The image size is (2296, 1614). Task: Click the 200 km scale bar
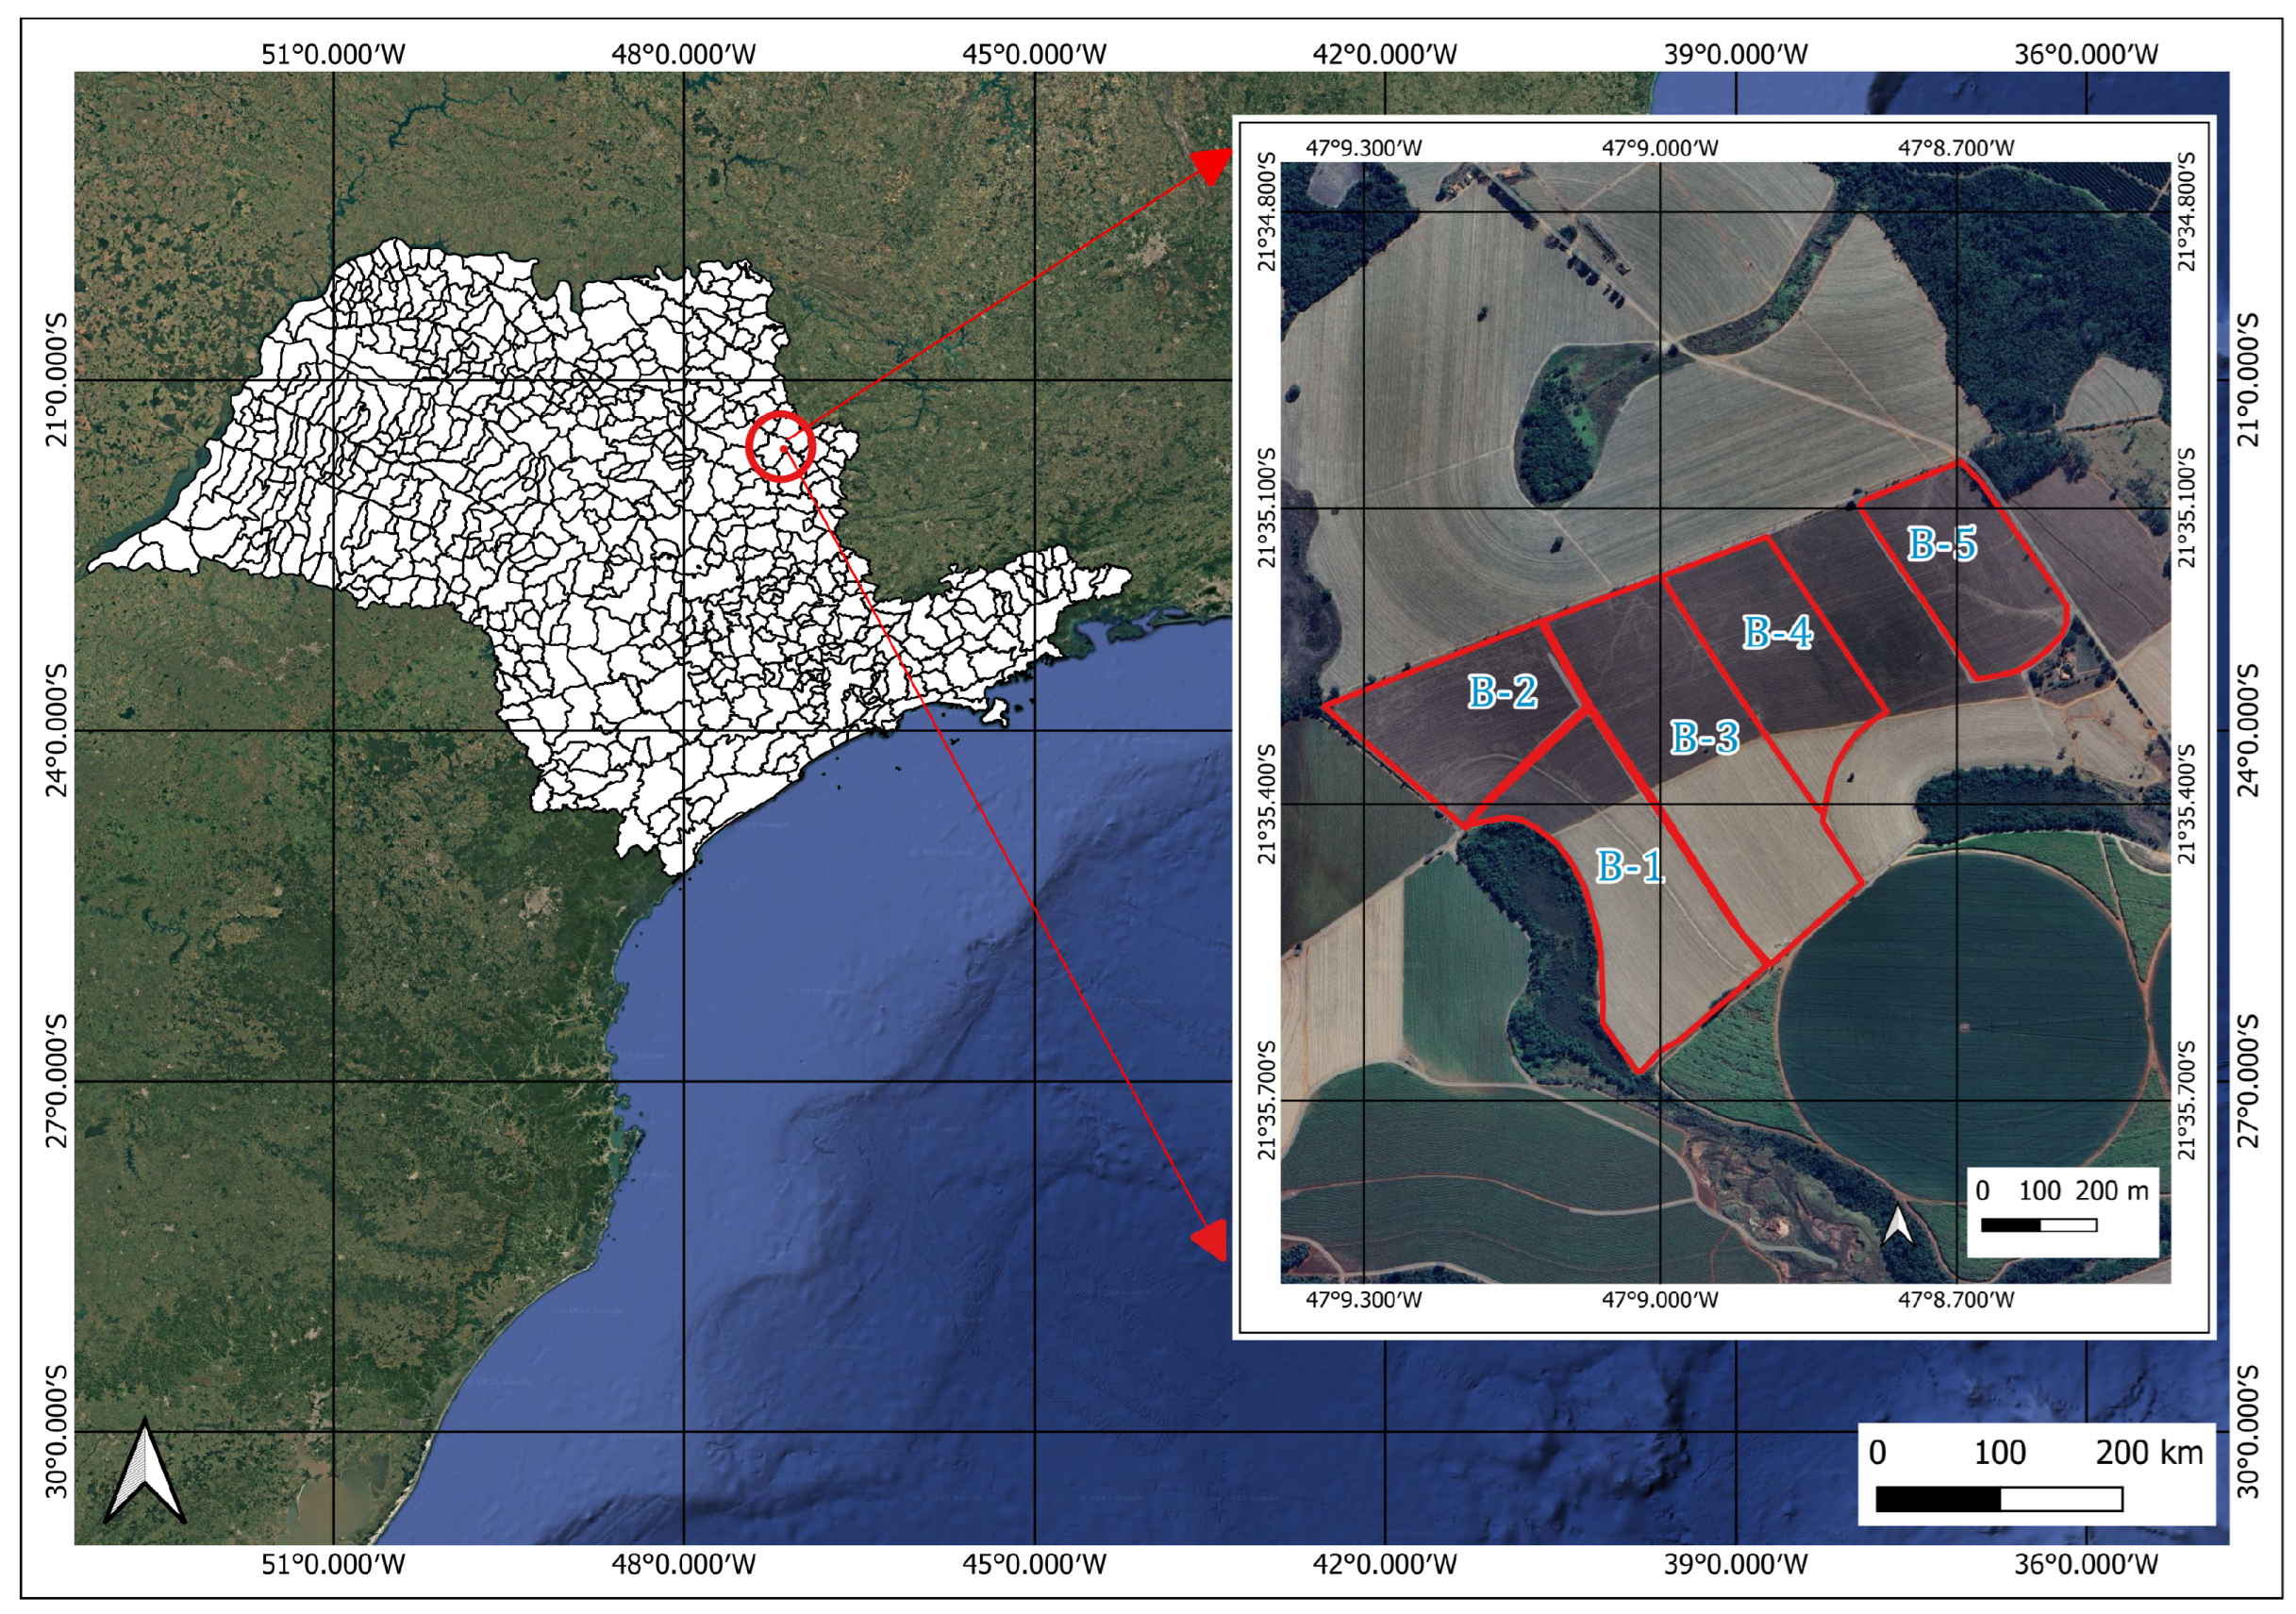click(1998, 1498)
